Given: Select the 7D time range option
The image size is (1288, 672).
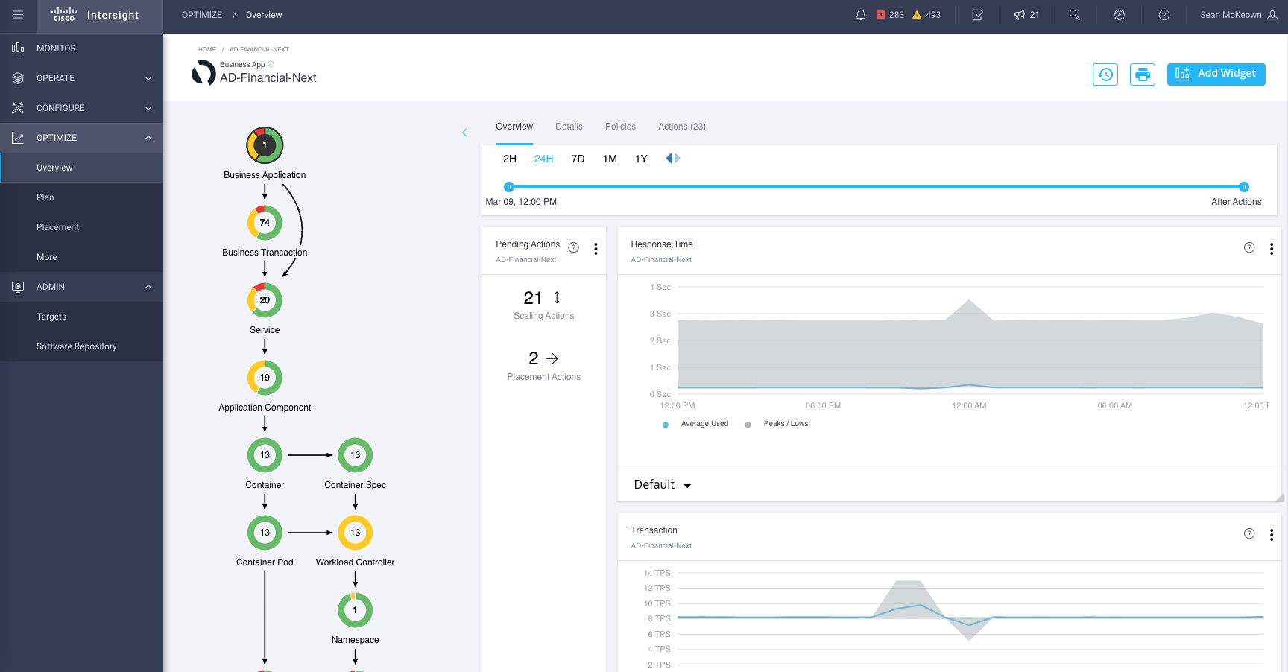Looking at the screenshot, I should (x=578, y=159).
